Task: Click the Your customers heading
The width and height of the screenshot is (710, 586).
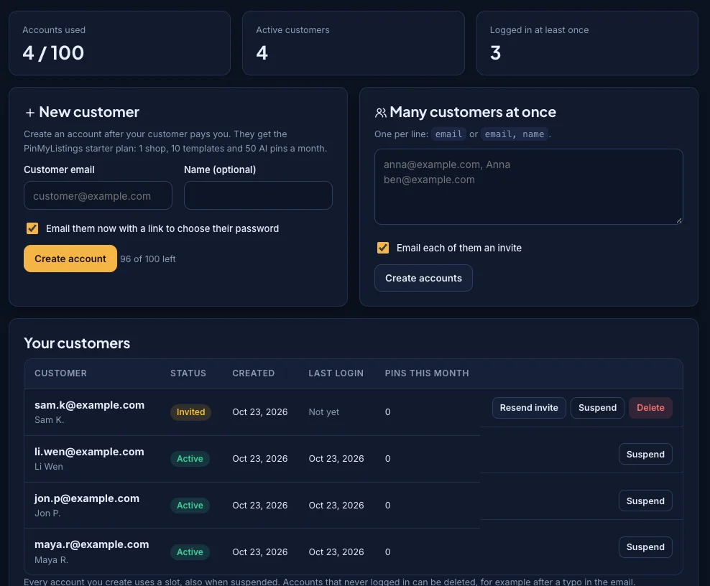Action: [x=77, y=343]
